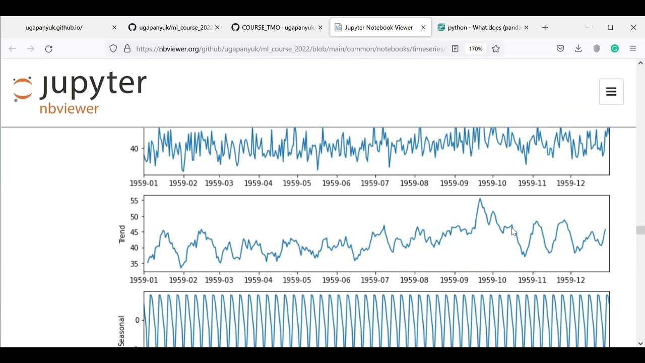This screenshot has height=363, width=645.
Task: Click the grey shield extension icon
Action: (597, 49)
